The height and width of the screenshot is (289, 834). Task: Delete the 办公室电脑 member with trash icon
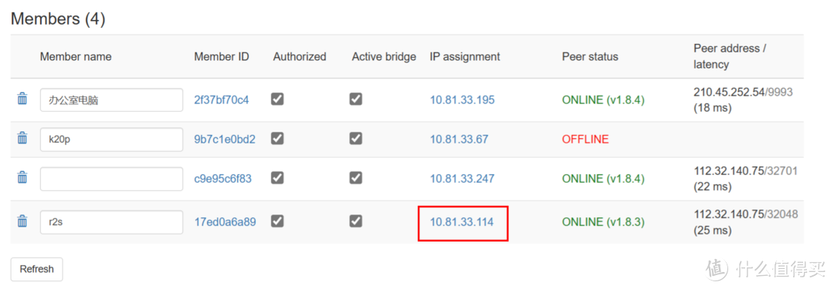coord(22,99)
